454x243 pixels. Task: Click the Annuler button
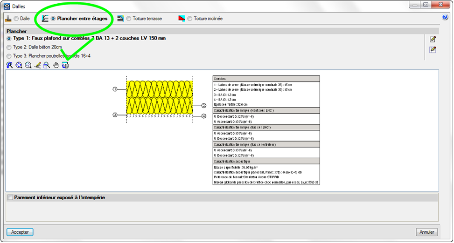pos(426,232)
